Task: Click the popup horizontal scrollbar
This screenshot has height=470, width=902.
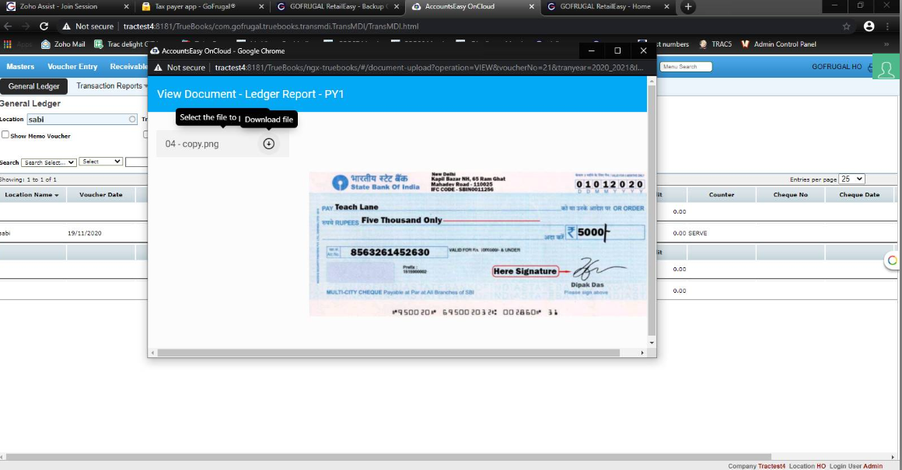Action: tap(389, 353)
